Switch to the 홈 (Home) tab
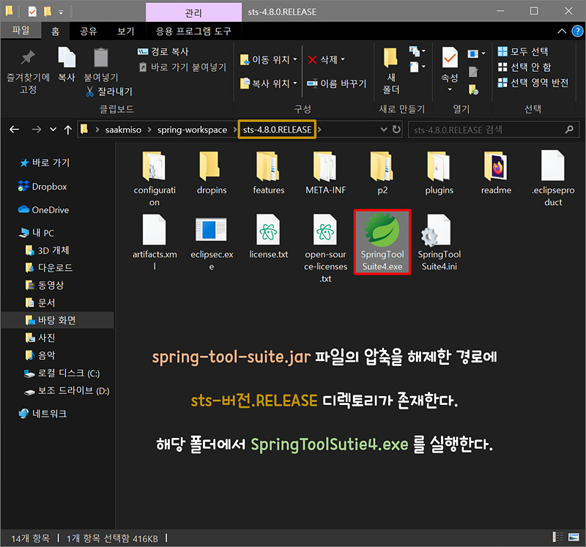 [56, 31]
